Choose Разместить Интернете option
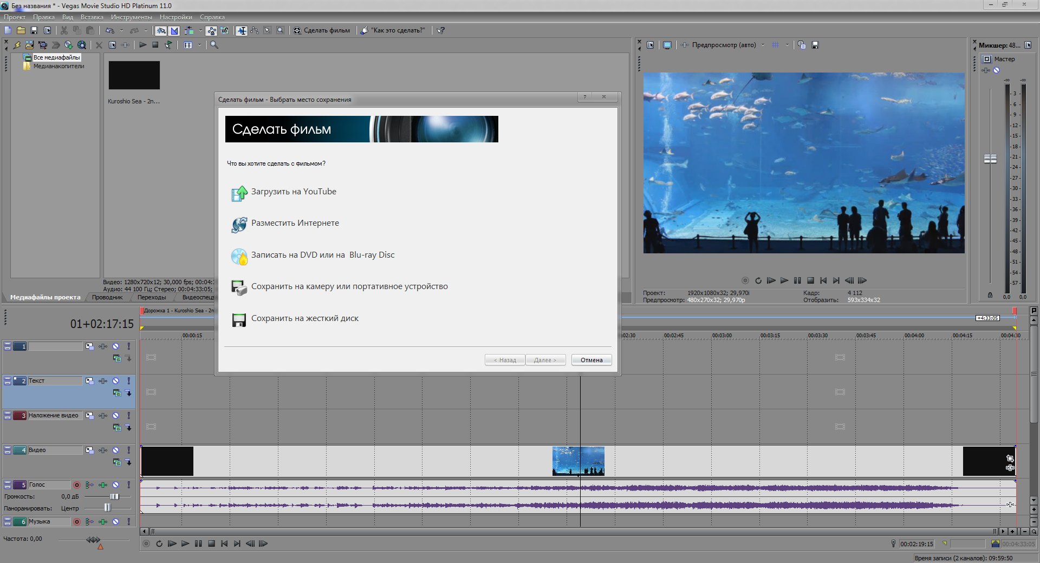The image size is (1040, 563). click(285, 224)
